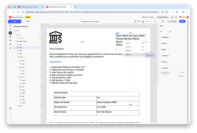Tick the row0 checkbox

[x=20, y=67]
